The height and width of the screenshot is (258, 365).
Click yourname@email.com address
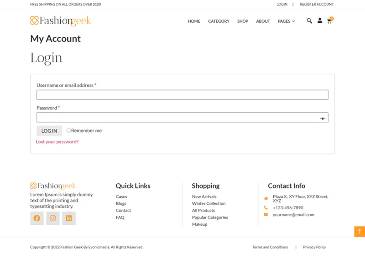click(x=293, y=215)
